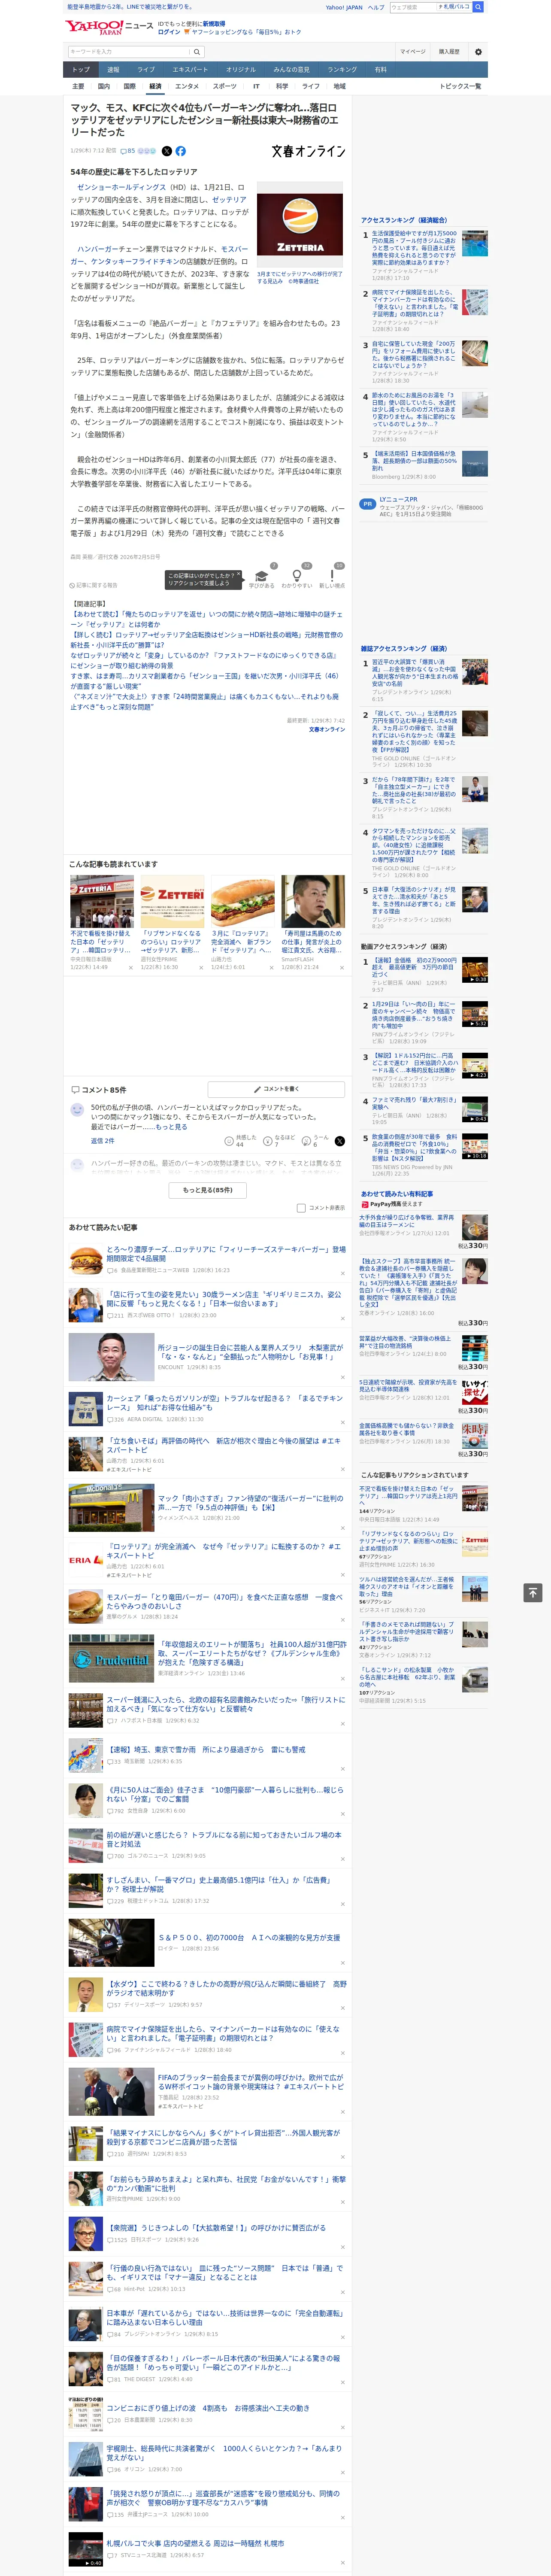The height and width of the screenshot is (2576, 551).
Task: Select the ランキング navigation tab
Action: click(x=342, y=69)
